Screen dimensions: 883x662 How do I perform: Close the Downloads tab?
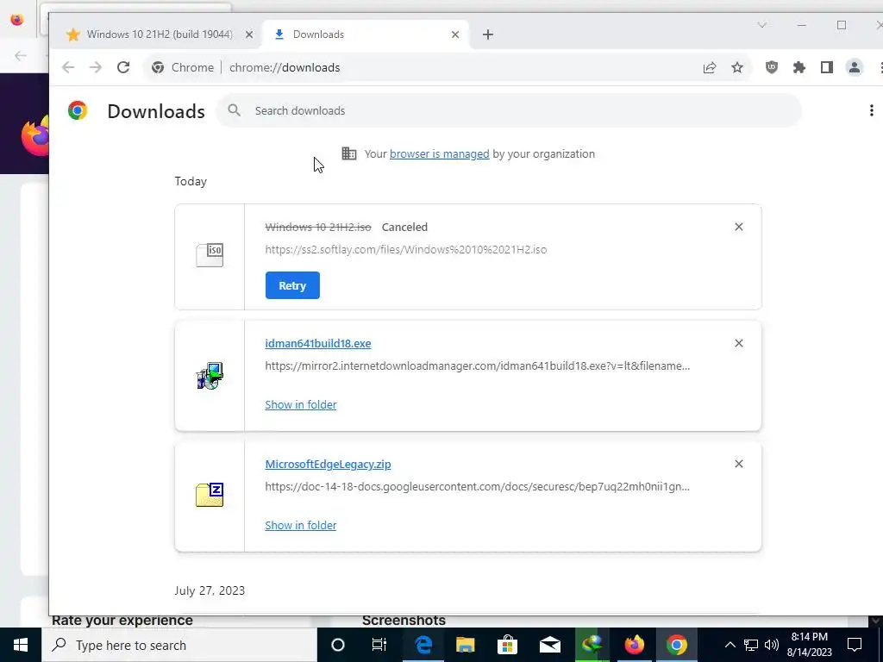[455, 34]
